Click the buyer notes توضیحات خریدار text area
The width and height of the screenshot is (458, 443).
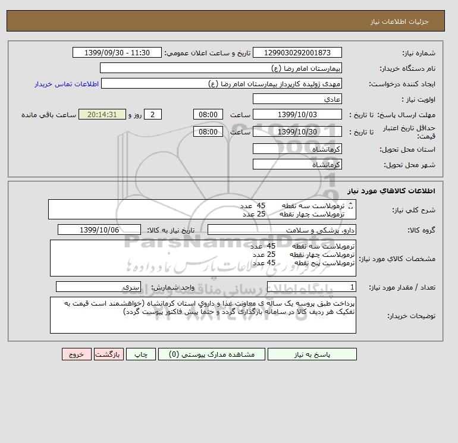click(x=203, y=315)
